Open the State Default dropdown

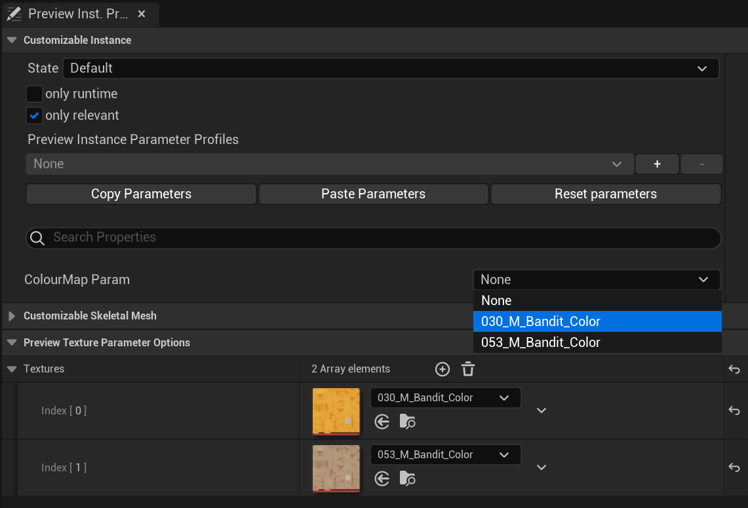coord(391,68)
